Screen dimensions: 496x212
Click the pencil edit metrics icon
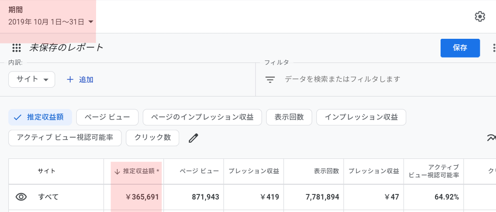194,138
